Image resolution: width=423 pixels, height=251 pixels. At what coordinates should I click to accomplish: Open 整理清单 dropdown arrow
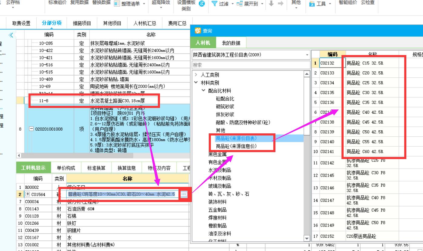pyautogui.click(x=144, y=4)
